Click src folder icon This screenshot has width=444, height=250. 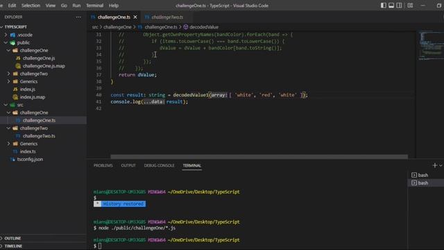tap(12, 105)
